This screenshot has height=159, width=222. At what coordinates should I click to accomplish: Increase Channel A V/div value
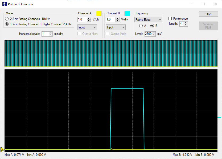click(89, 18)
